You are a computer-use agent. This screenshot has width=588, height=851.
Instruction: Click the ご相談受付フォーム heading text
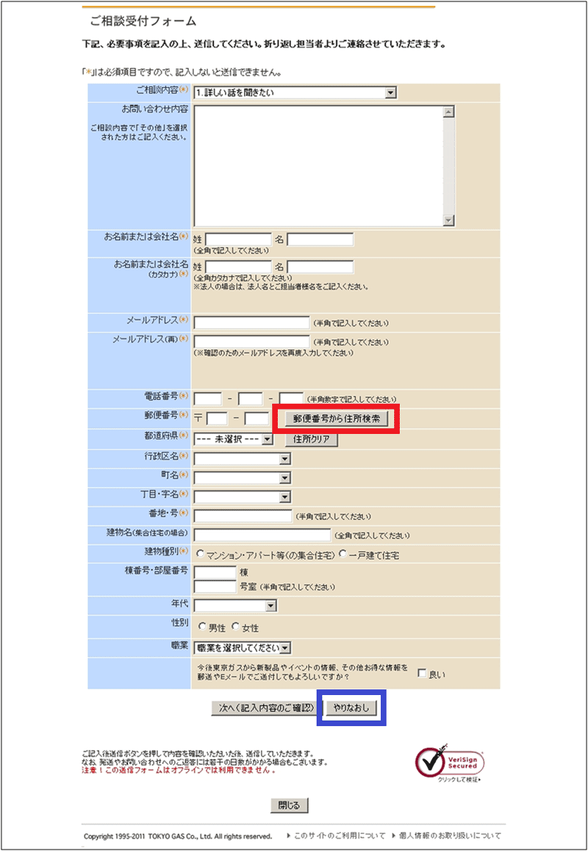143,22
